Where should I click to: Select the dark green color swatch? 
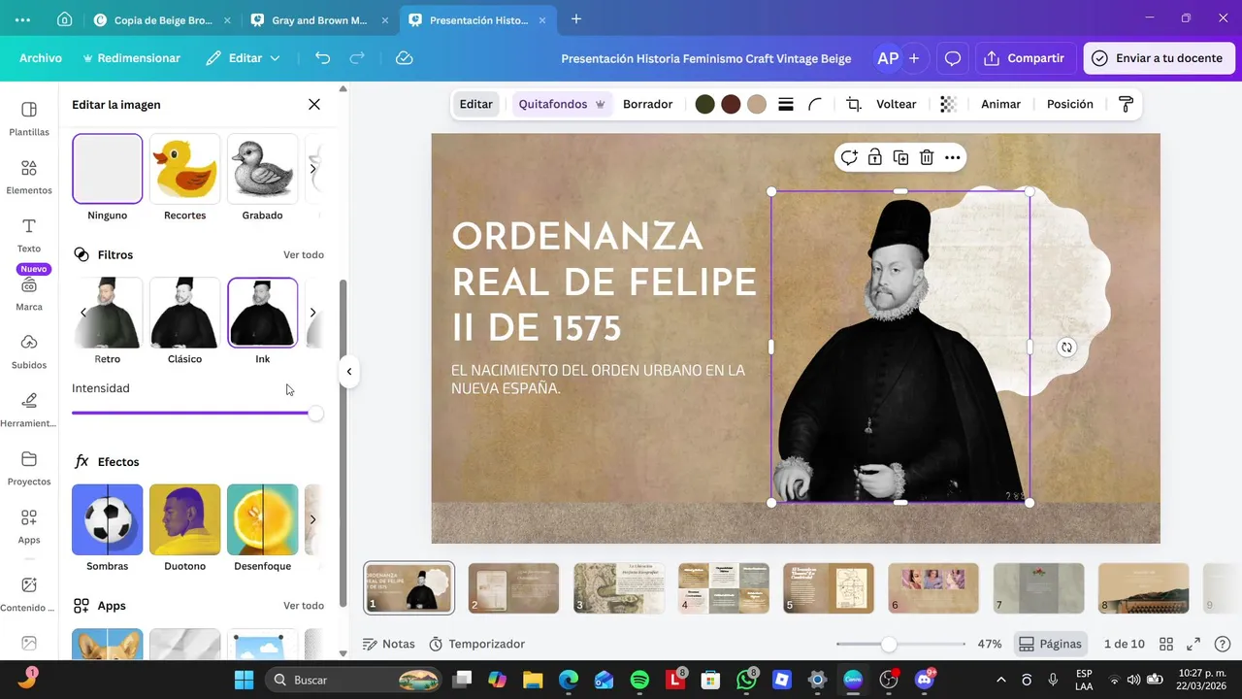704,104
